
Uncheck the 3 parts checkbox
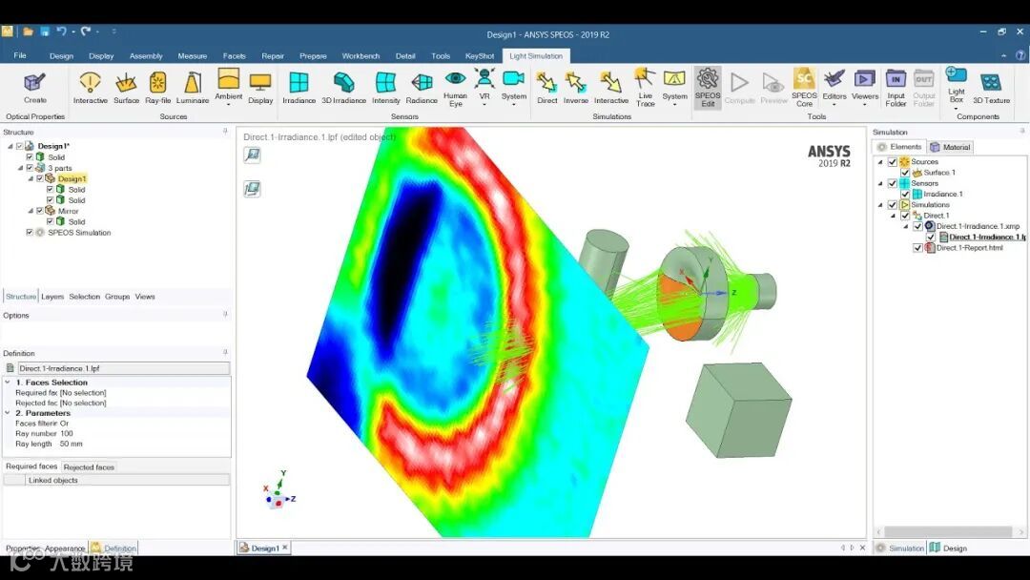coord(30,168)
